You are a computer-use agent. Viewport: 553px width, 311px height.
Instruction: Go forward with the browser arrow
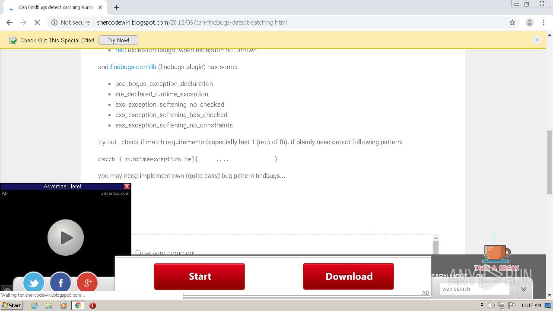click(23, 22)
